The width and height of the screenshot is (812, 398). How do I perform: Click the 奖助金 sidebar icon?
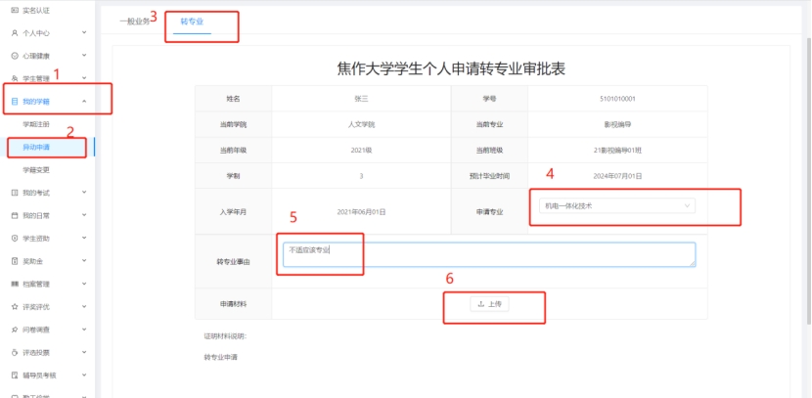click(x=14, y=261)
